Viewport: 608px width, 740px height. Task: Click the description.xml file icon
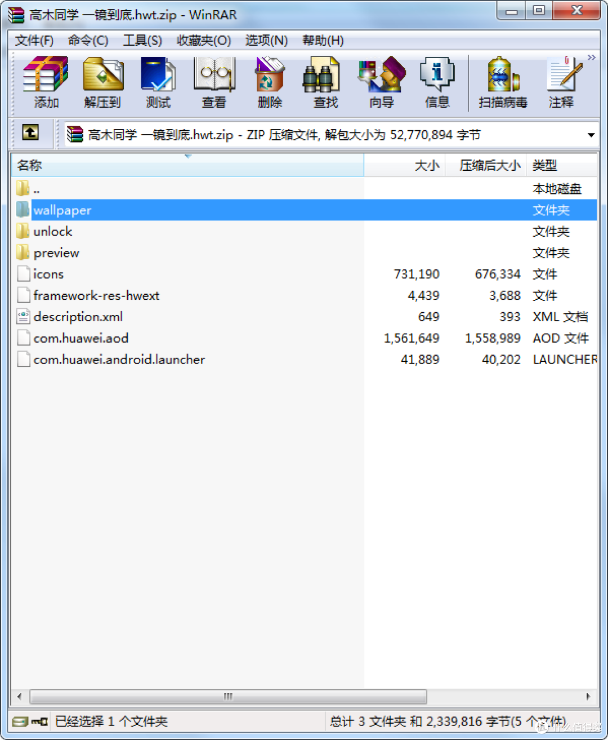(x=23, y=316)
